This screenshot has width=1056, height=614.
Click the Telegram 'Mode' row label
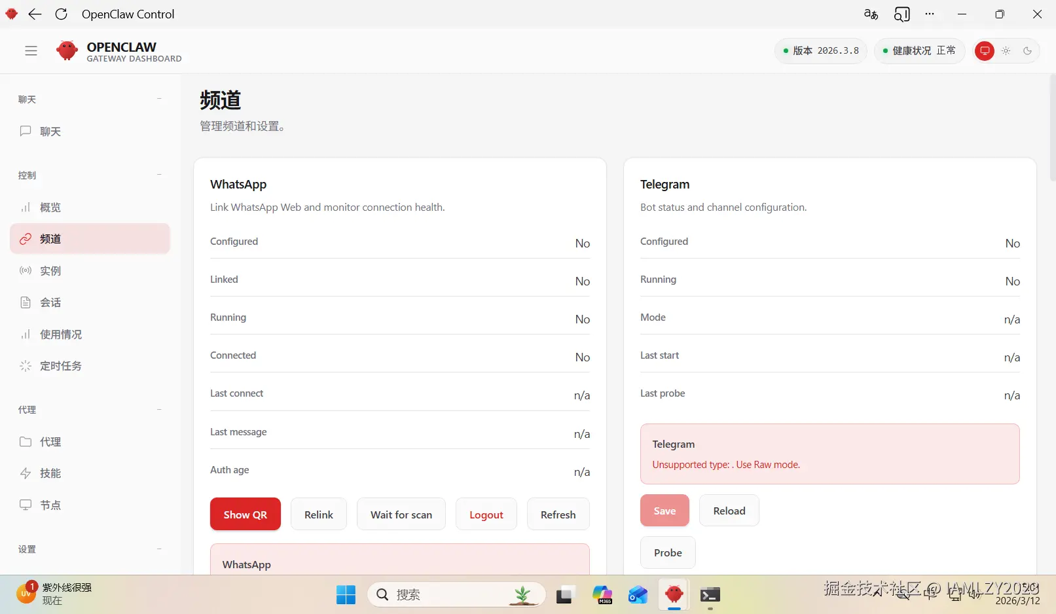coord(653,317)
